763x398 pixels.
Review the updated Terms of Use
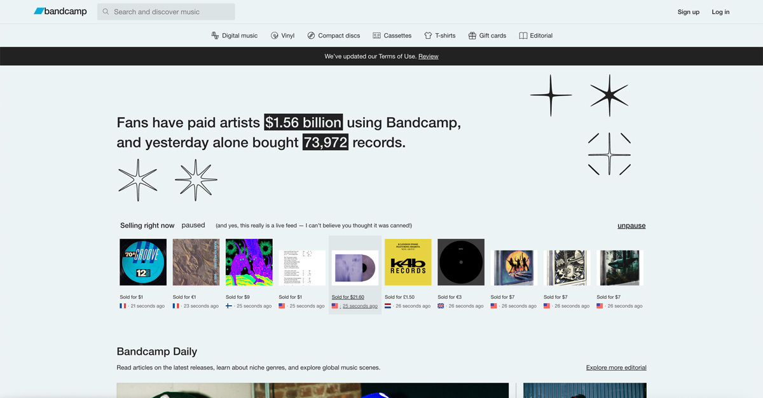[x=428, y=57]
